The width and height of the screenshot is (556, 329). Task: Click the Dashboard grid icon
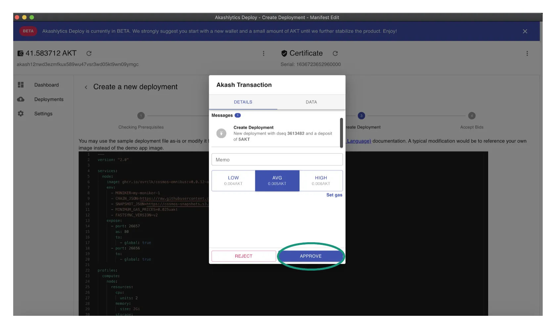(x=21, y=85)
